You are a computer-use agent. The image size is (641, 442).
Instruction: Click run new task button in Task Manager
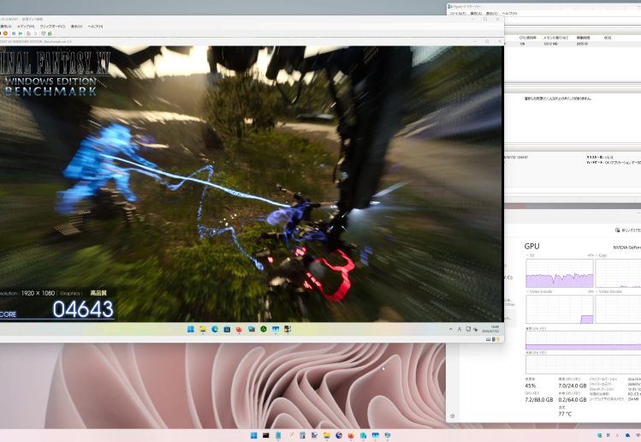click(628, 230)
